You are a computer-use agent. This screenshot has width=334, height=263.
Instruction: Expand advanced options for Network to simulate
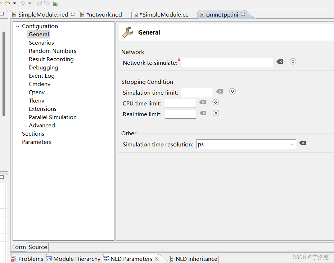pyautogui.click(x=293, y=62)
